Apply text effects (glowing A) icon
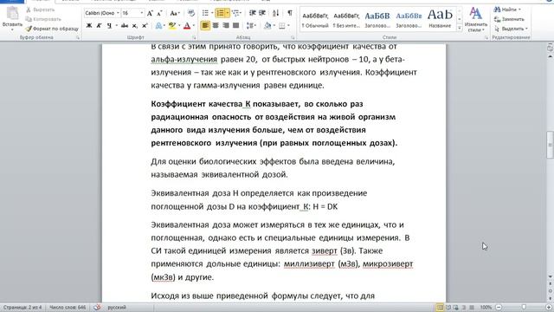This screenshot has height=312, width=554. pos(158,25)
